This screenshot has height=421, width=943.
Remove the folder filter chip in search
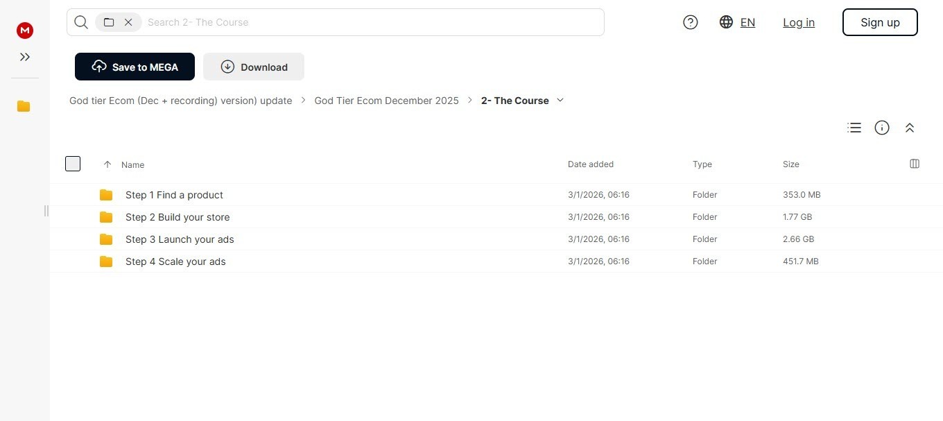click(128, 22)
